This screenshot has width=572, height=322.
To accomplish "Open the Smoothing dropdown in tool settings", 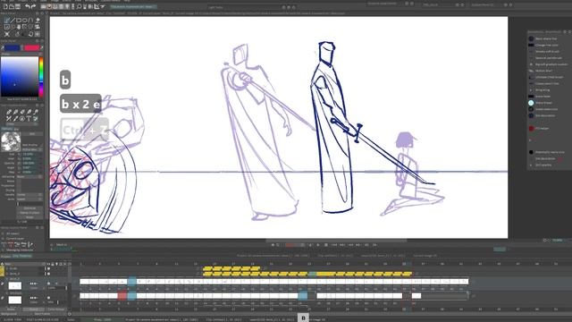I will click(x=29, y=177).
